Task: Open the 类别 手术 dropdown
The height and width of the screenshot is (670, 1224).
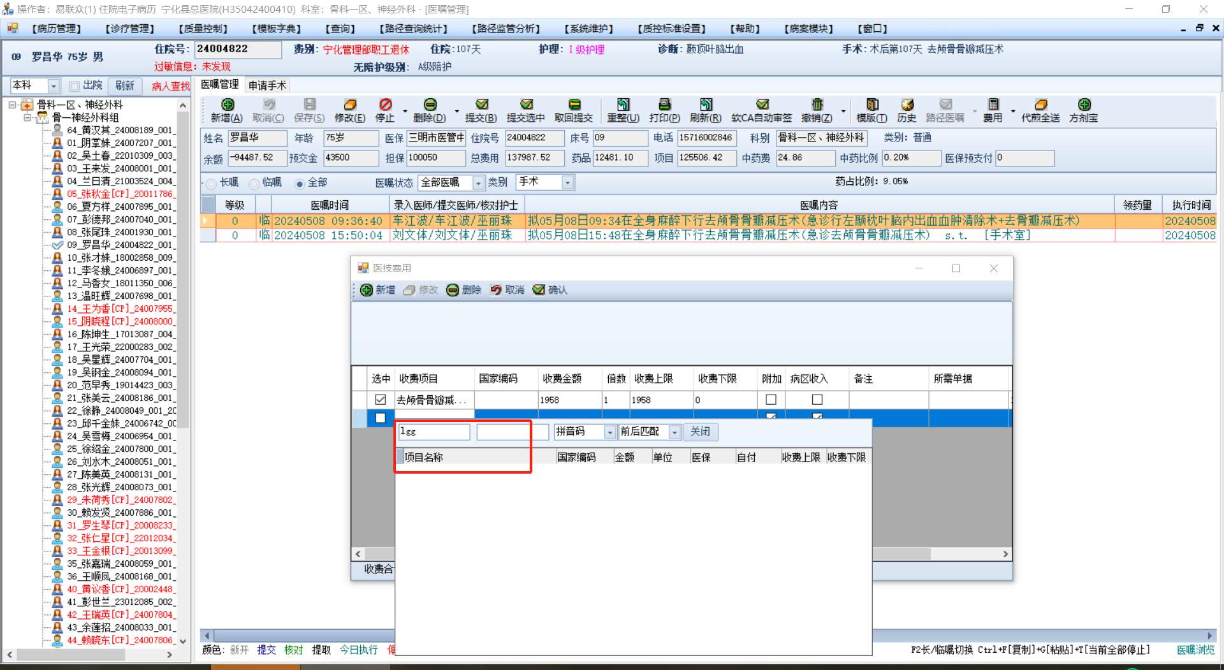Action: pos(567,183)
